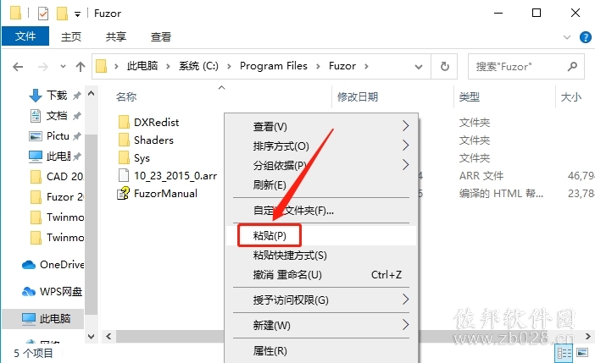
Task: Open the 文件 ribbon tab
Action: tap(25, 36)
